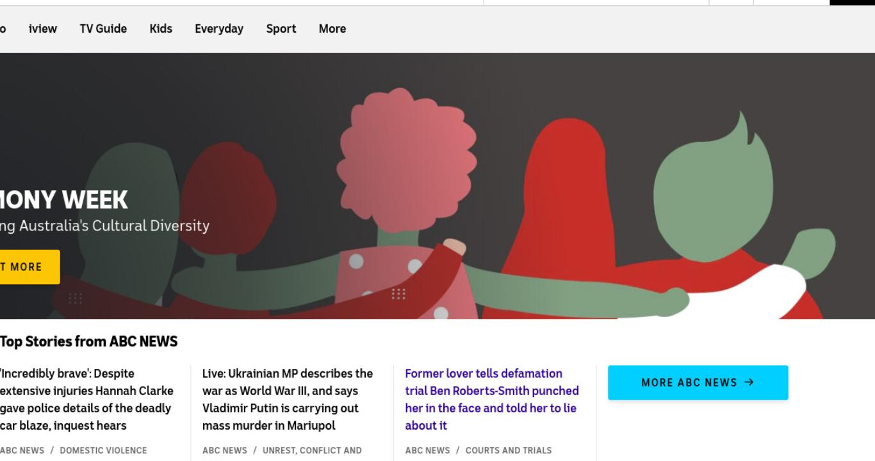The height and width of the screenshot is (461, 875).
Task: Click the 'Top Stories from ABC NEWS' heading
Action: (x=89, y=342)
